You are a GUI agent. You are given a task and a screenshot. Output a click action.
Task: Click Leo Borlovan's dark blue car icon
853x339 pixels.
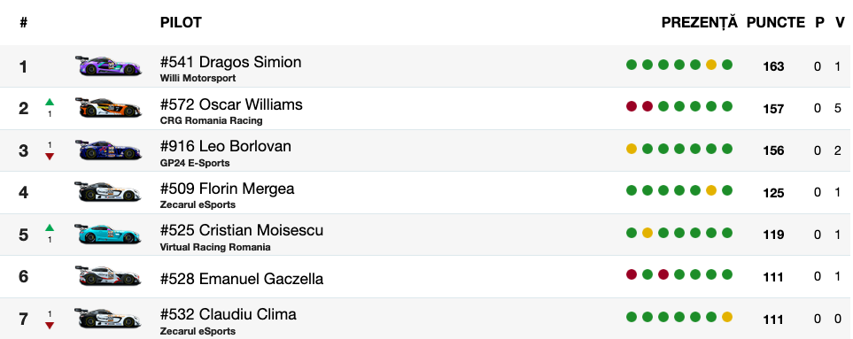point(108,150)
